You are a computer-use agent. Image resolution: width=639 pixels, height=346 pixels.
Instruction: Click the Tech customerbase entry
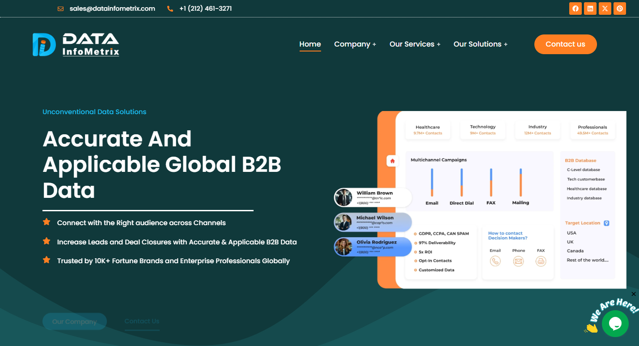point(586,179)
